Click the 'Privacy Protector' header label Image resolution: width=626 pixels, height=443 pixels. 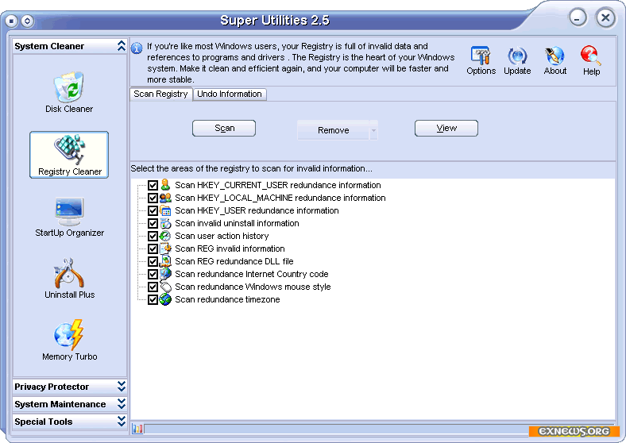52,387
